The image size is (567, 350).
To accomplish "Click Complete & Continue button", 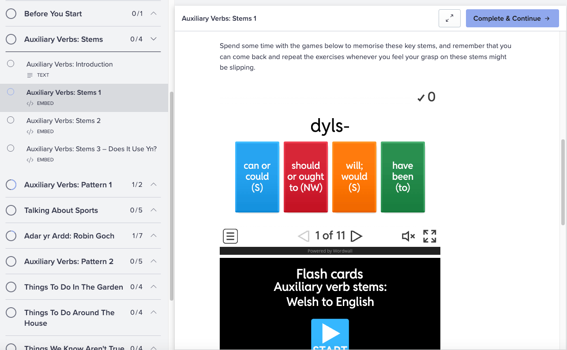I will click(512, 19).
